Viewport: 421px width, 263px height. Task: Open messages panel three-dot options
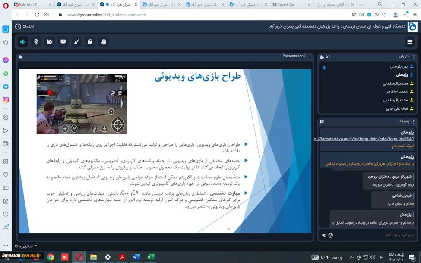tap(414, 122)
